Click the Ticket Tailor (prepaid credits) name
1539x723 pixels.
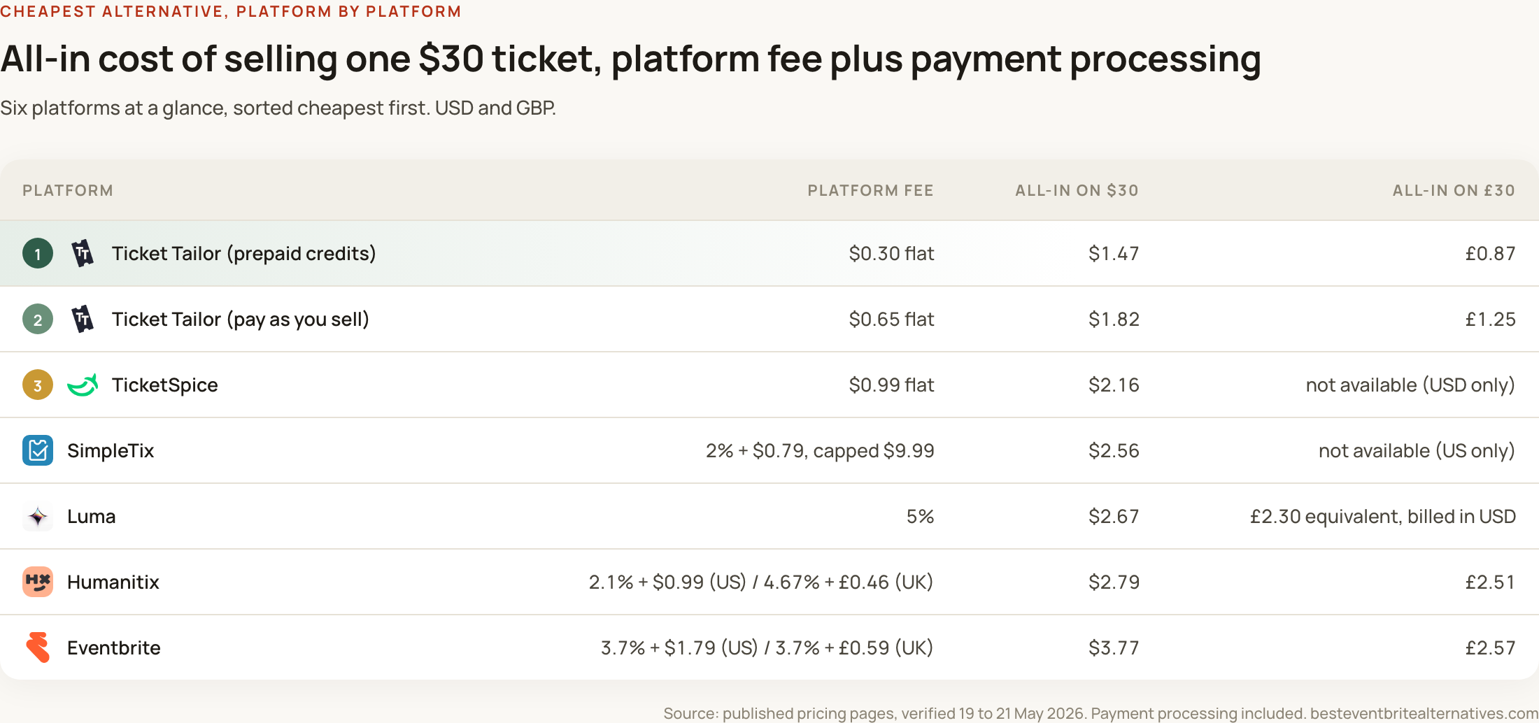click(244, 253)
